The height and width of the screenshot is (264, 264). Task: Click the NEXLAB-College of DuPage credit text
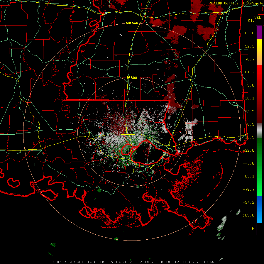pyautogui.click(x=235, y=3)
